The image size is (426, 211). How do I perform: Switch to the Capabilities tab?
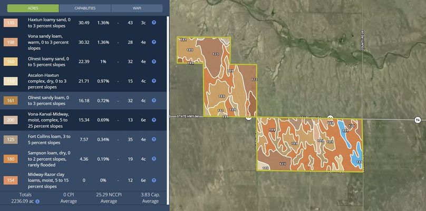85,8
